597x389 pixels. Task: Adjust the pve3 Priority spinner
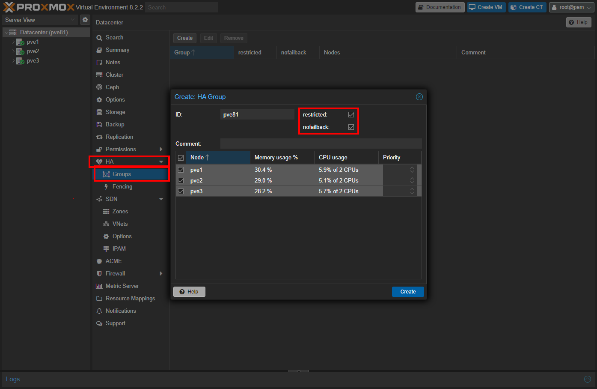[412, 192]
